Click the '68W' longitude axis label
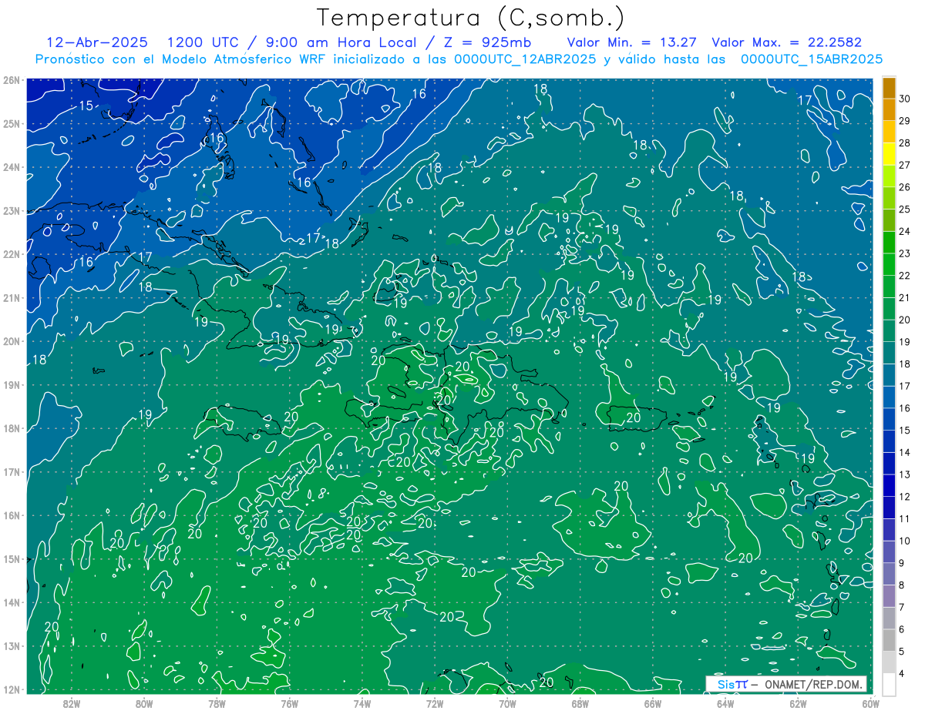925x714 pixels. [580, 703]
